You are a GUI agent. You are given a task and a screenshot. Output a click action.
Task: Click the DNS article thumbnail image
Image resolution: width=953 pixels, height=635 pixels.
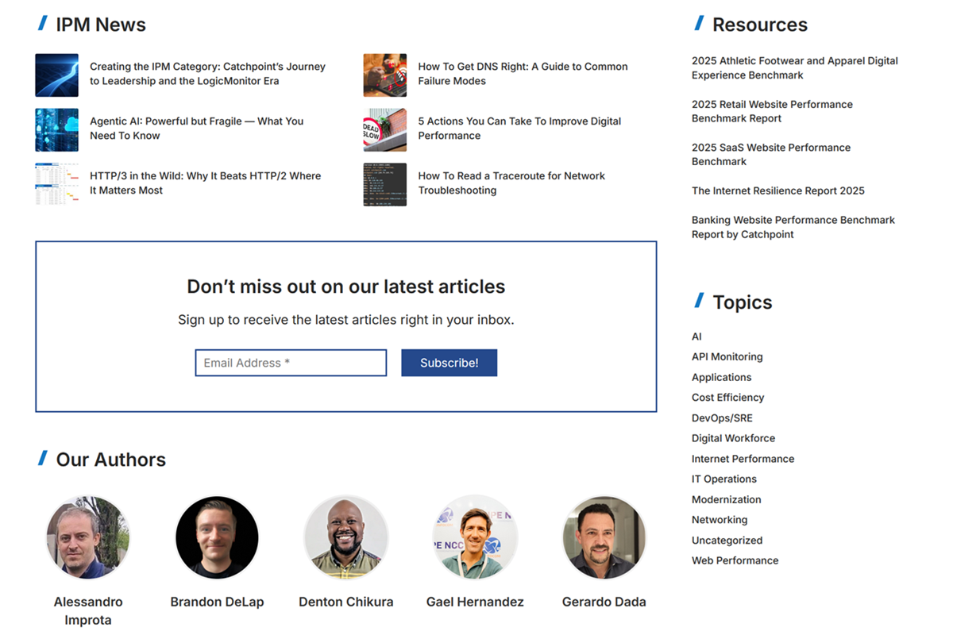(384, 75)
